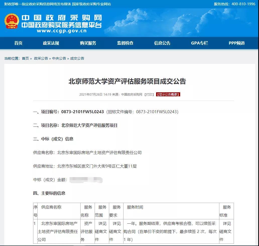
Task: Open the 政采法规 navigation item
Action: (x=51, y=43)
